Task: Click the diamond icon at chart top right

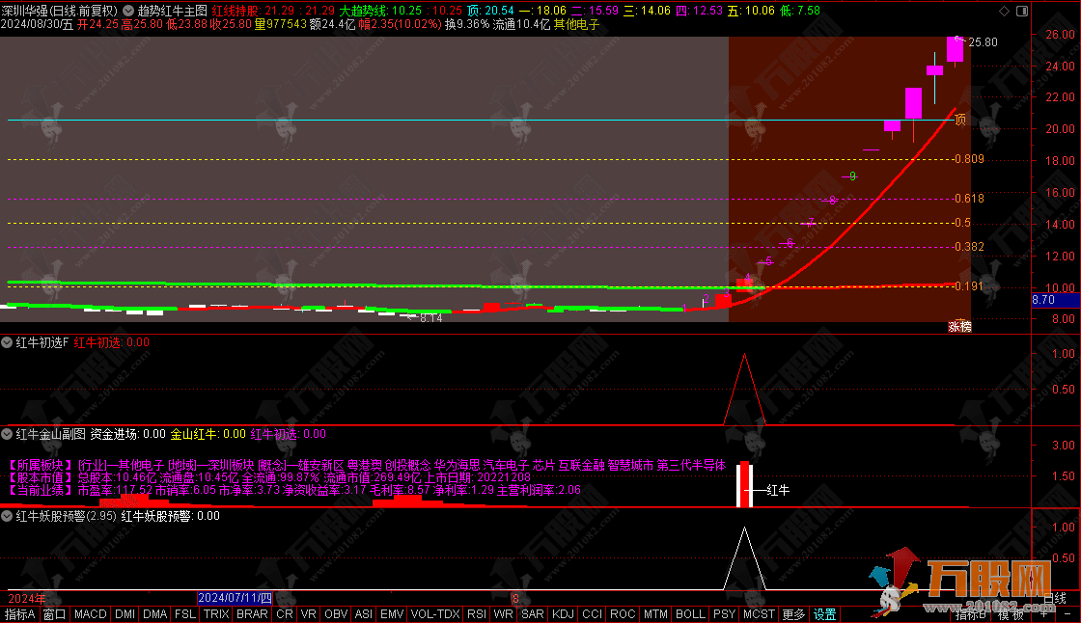Action: click(1005, 11)
